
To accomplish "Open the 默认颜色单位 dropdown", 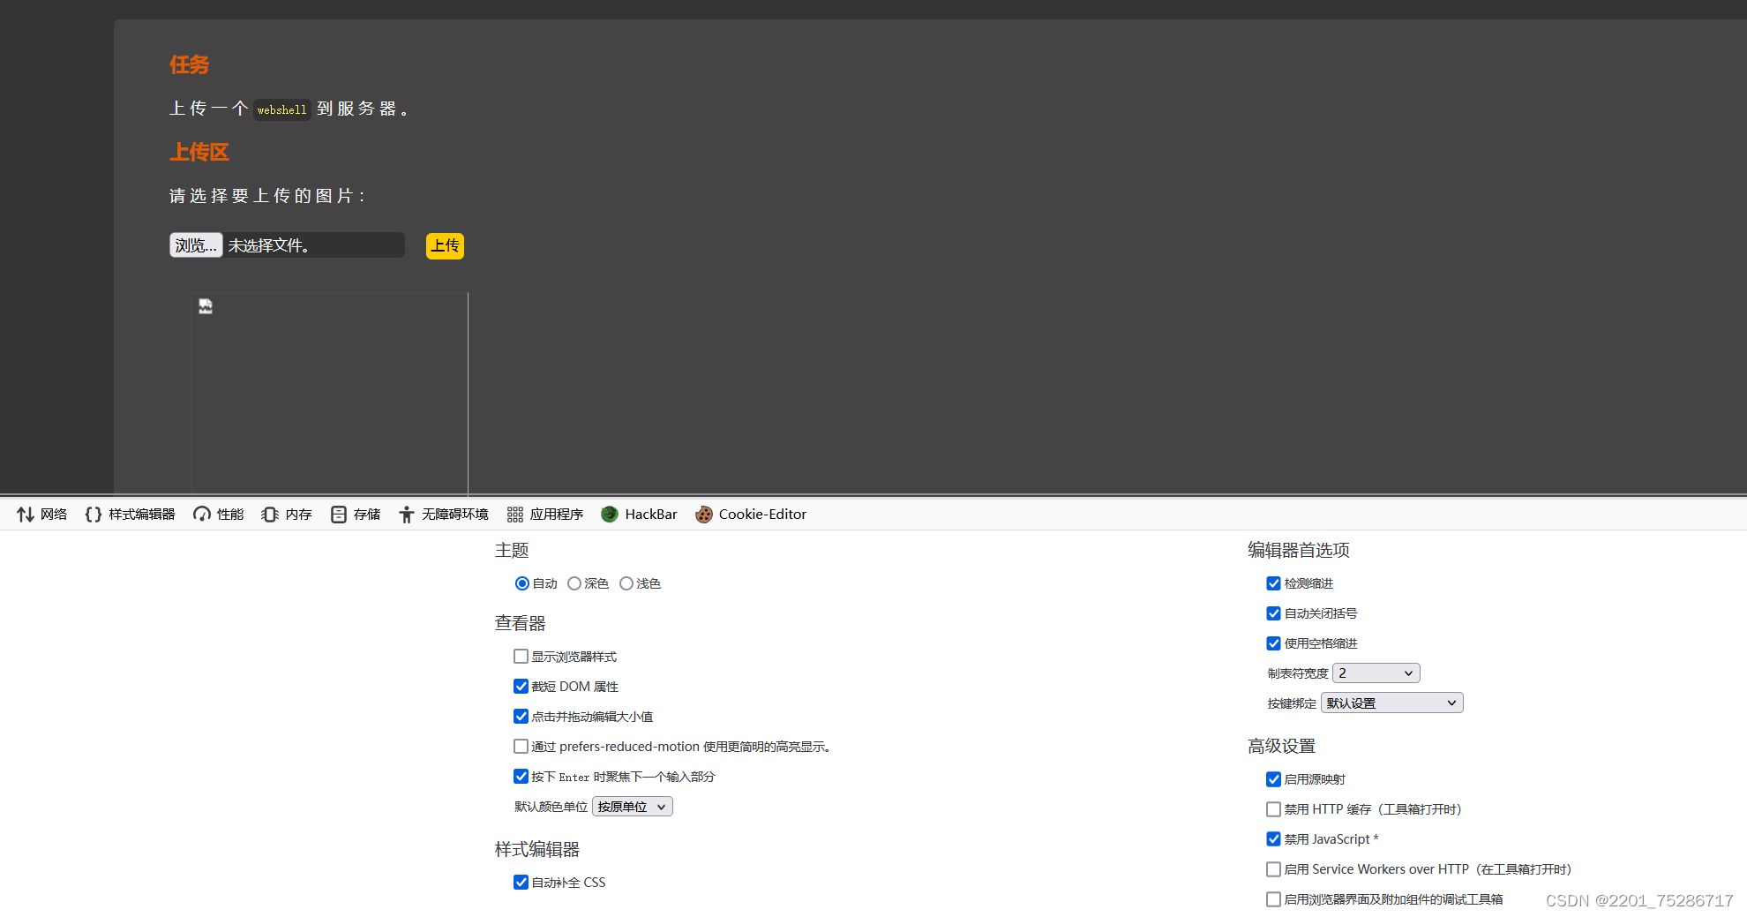I will coord(632,807).
